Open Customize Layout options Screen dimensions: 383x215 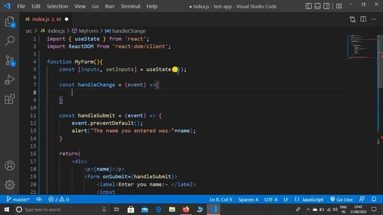click(x=339, y=6)
